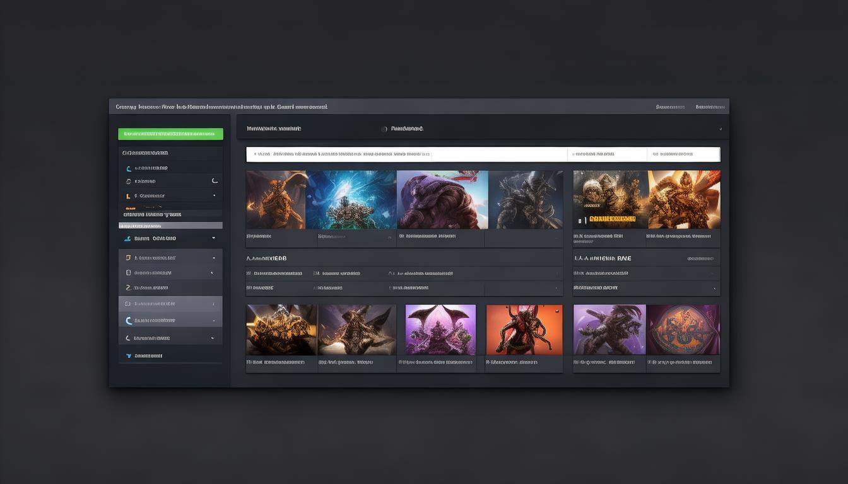Open the last menu link in the top-right title bar
This screenshot has height=484, width=848.
(710, 107)
